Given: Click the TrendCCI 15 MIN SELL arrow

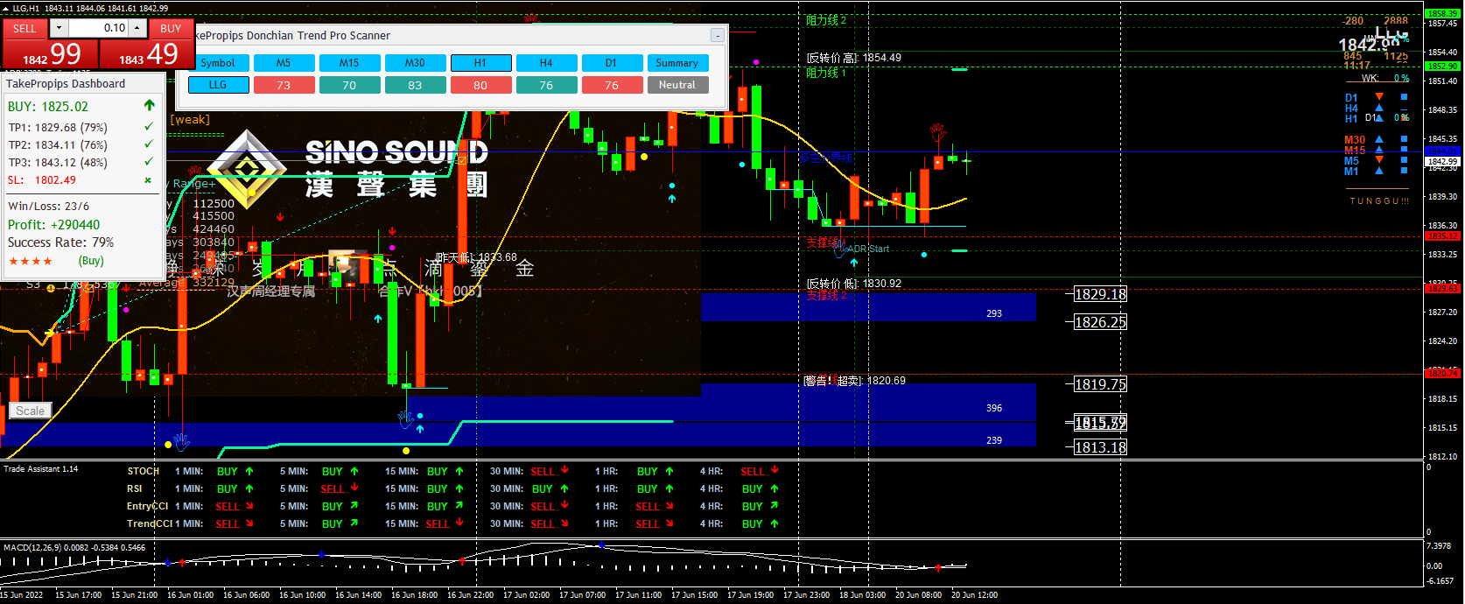Looking at the screenshot, I should coord(459,523).
